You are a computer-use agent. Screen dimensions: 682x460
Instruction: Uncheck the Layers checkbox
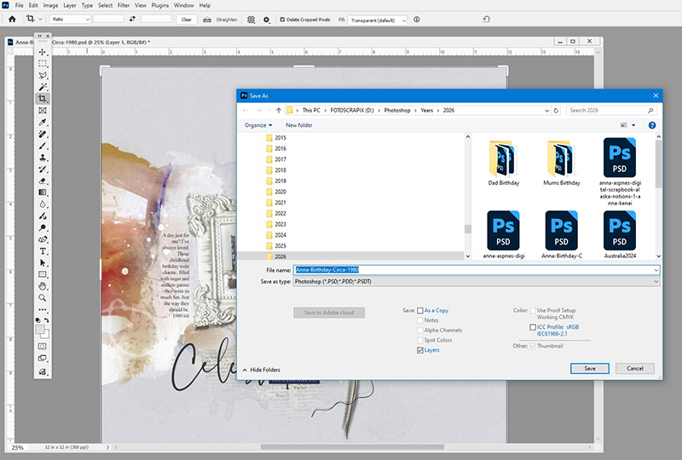tap(420, 350)
